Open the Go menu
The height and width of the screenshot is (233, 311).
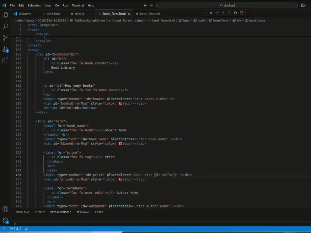(x=57, y=5)
